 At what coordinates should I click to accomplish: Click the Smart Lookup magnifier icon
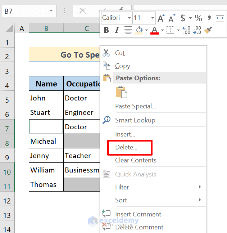(106, 120)
